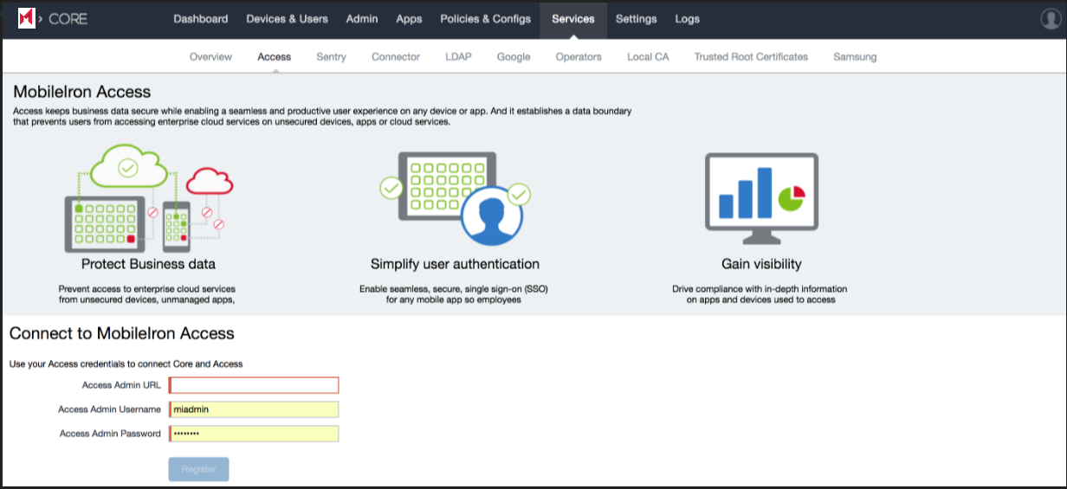The width and height of the screenshot is (1067, 489).
Task: Click the Connect to MobileIron Access heading
Action: [122, 333]
